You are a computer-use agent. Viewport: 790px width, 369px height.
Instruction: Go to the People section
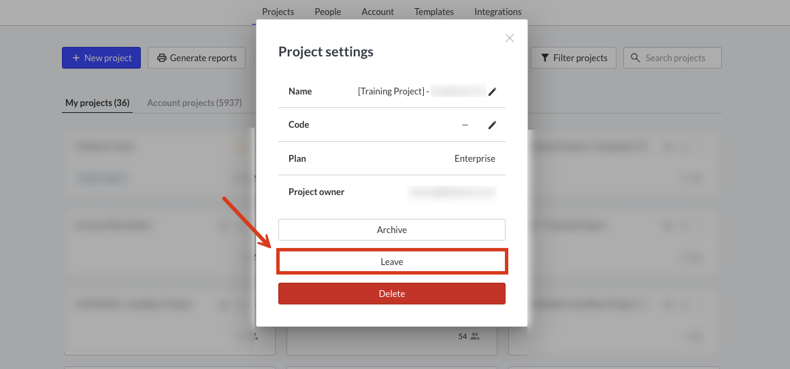click(x=328, y=12)
